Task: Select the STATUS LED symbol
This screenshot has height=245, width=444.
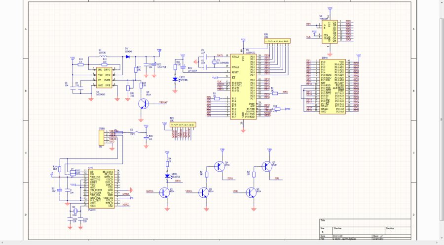Action: pyautogui.click(x=167, y=176)
